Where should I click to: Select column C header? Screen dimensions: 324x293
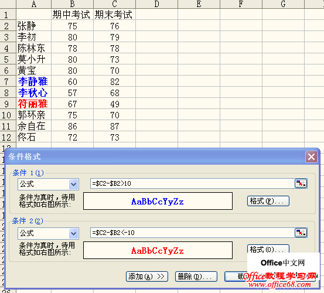114,4
